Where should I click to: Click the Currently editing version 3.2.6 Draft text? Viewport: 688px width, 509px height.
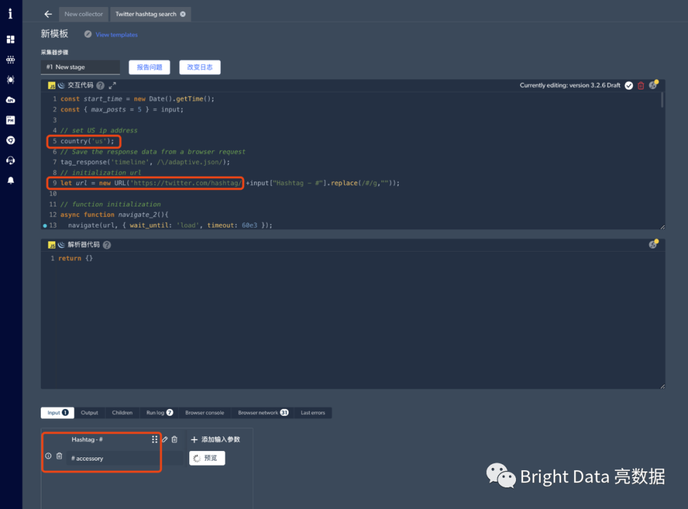(570, 85)
